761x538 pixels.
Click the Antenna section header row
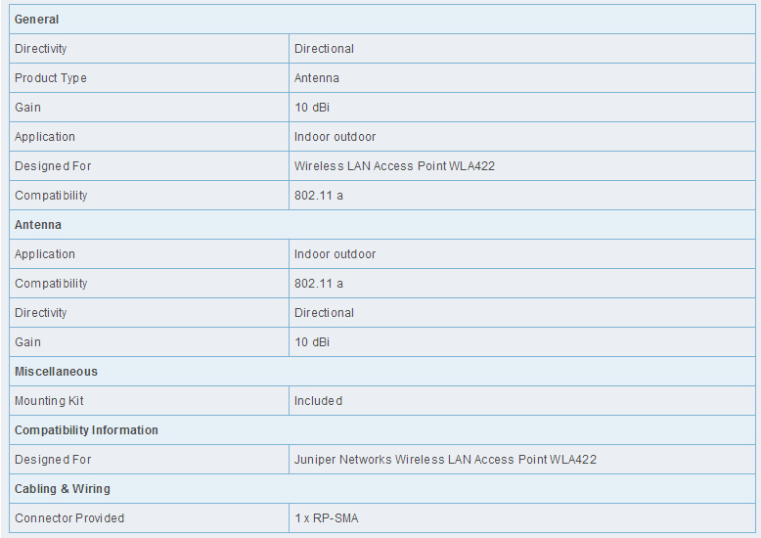[38, 225]
